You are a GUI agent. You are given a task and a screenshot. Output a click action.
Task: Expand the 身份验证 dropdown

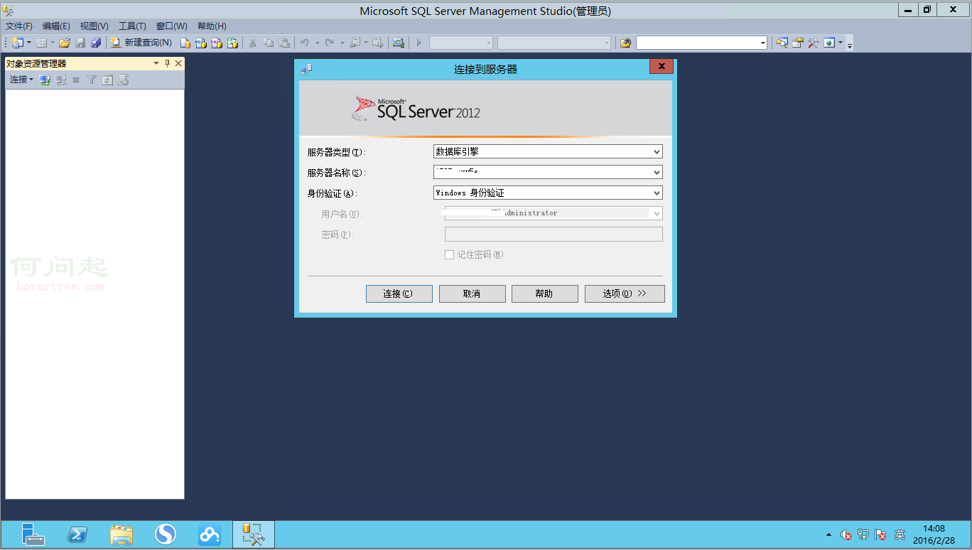[x=657, y=193]
